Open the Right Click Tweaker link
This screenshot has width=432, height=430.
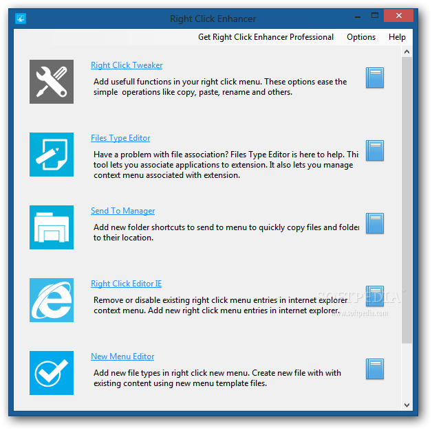[x=127, y=65]
